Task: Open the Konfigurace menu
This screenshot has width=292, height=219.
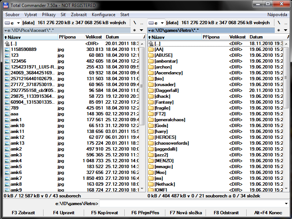Action: tap(104, 15)
